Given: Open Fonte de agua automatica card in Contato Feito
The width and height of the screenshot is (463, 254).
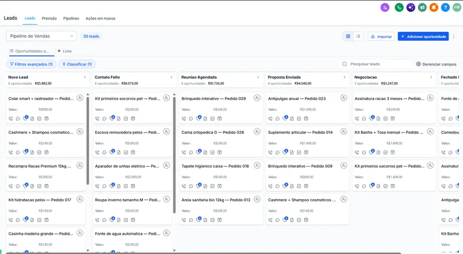Looking at the screenshot, I should click(x=127, y=234).
